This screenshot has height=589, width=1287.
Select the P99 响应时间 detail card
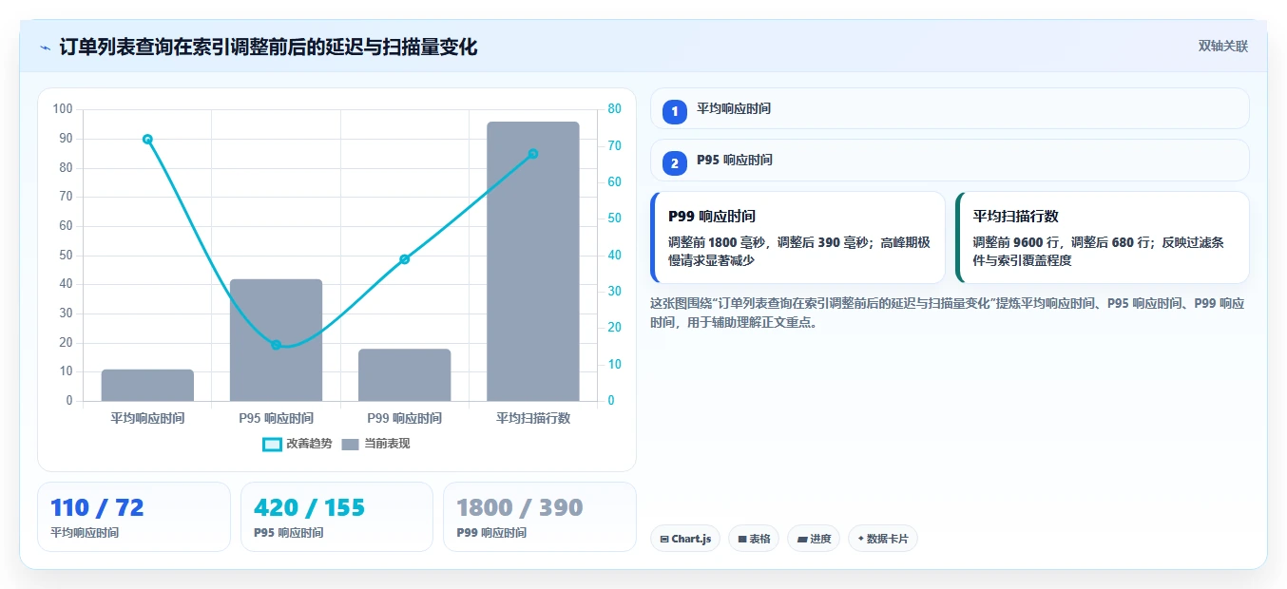point(797,237)
